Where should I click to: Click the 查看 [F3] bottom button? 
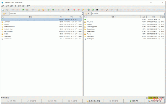[11, 101]
